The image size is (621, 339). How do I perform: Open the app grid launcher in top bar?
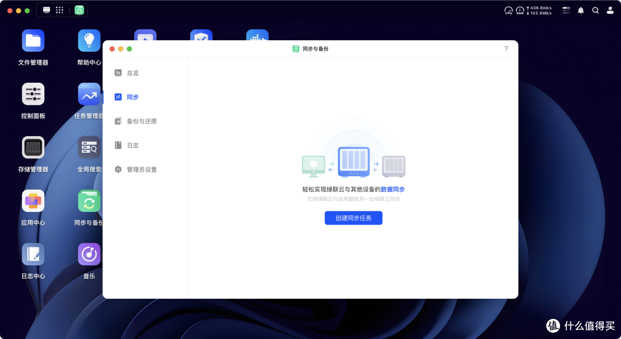point(59,10)
